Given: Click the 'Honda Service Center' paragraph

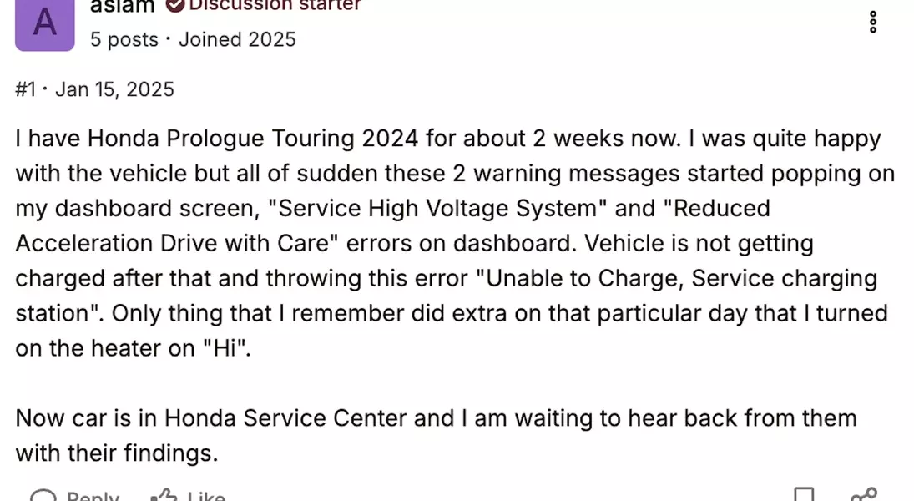Looking at the screenshot, I should [x=436, y=436].
